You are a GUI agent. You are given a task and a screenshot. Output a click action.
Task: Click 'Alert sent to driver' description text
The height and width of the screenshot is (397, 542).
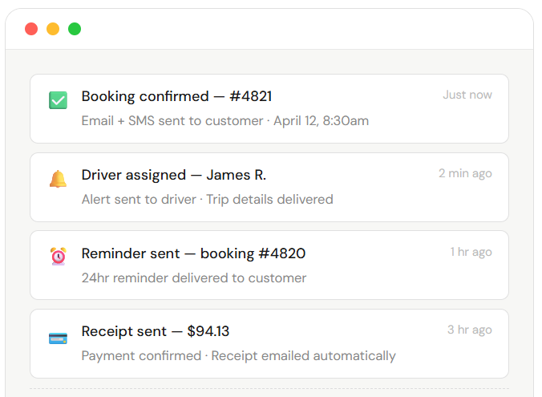pos(139,199)
